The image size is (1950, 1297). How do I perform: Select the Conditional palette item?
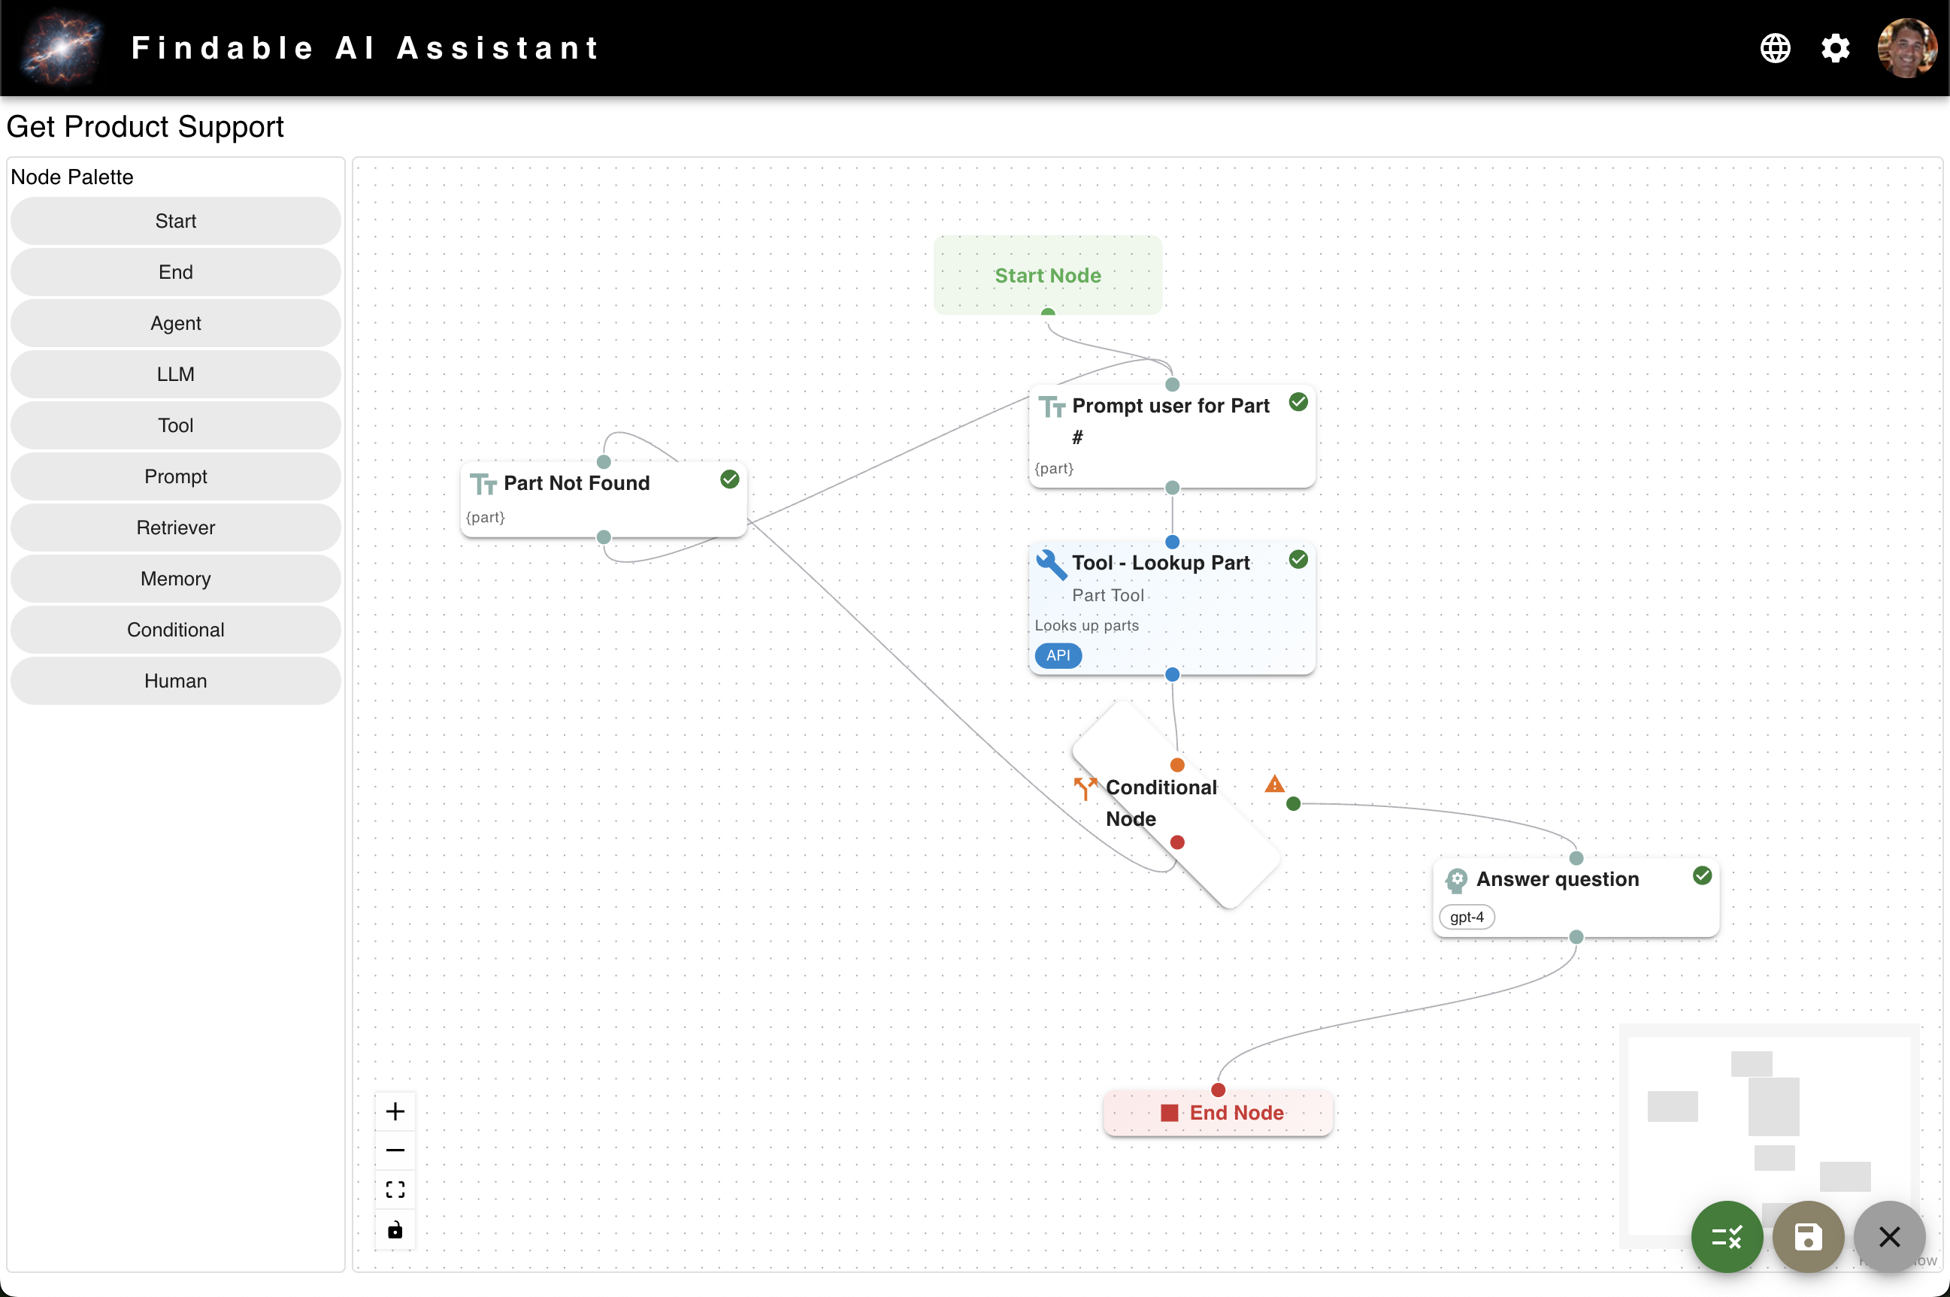tap(175, 630)
